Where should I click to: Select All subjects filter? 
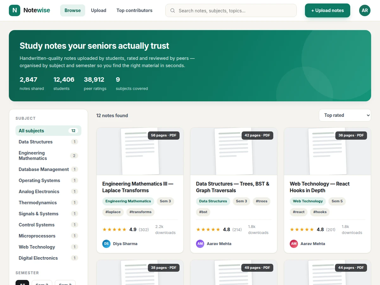point(48,130)
